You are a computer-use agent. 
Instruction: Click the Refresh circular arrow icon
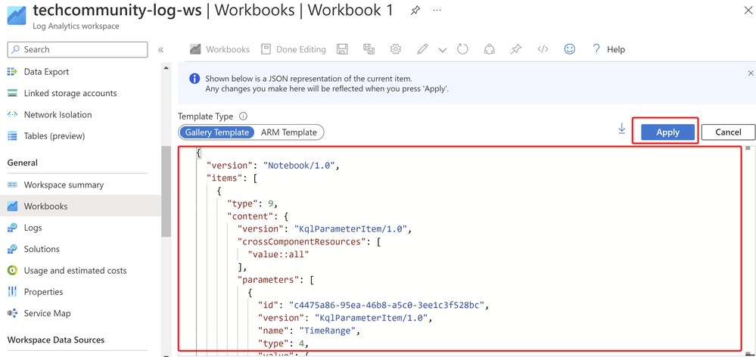coord(462,49)
